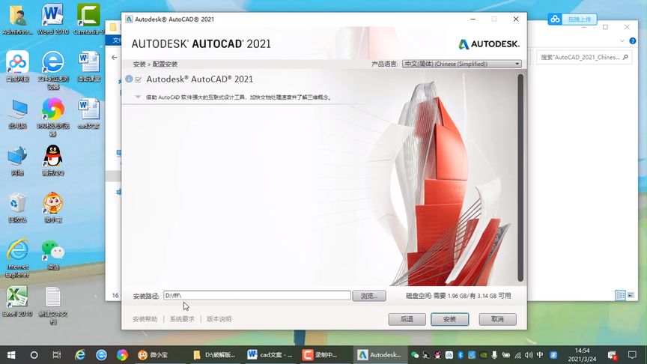647x364 pixels.
Task: Open the 微小宝 desktop icon
Action: [53, 207]
